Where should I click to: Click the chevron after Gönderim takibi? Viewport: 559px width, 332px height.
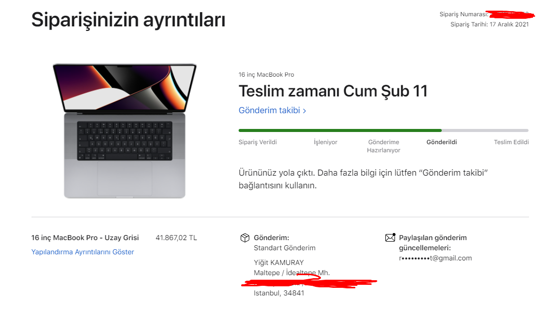305,111
